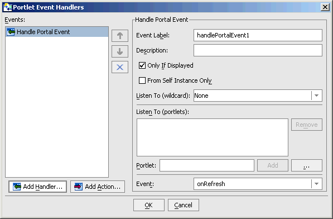Enable From Self Instance Only checkbox
333x219 pixels.
(142, 80)
